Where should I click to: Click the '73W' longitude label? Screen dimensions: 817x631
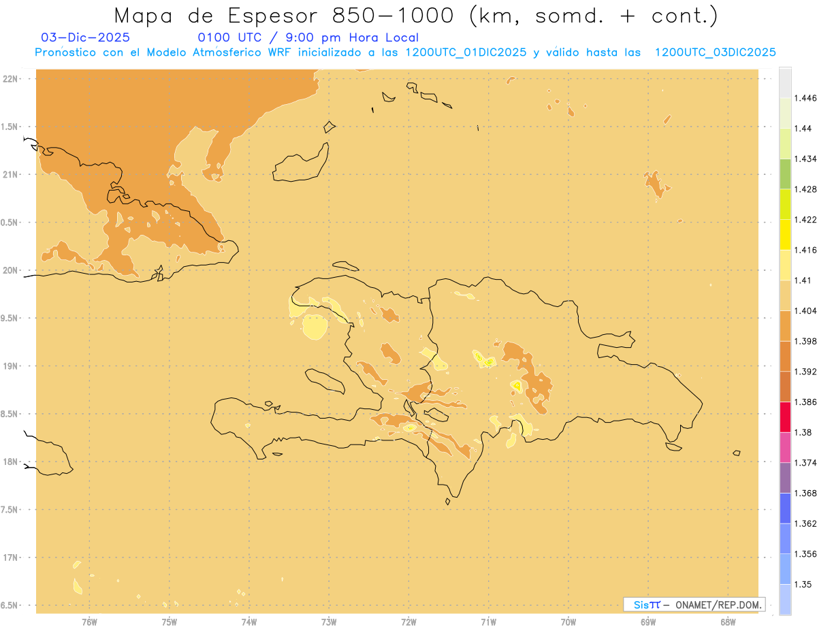pos(329,622)
